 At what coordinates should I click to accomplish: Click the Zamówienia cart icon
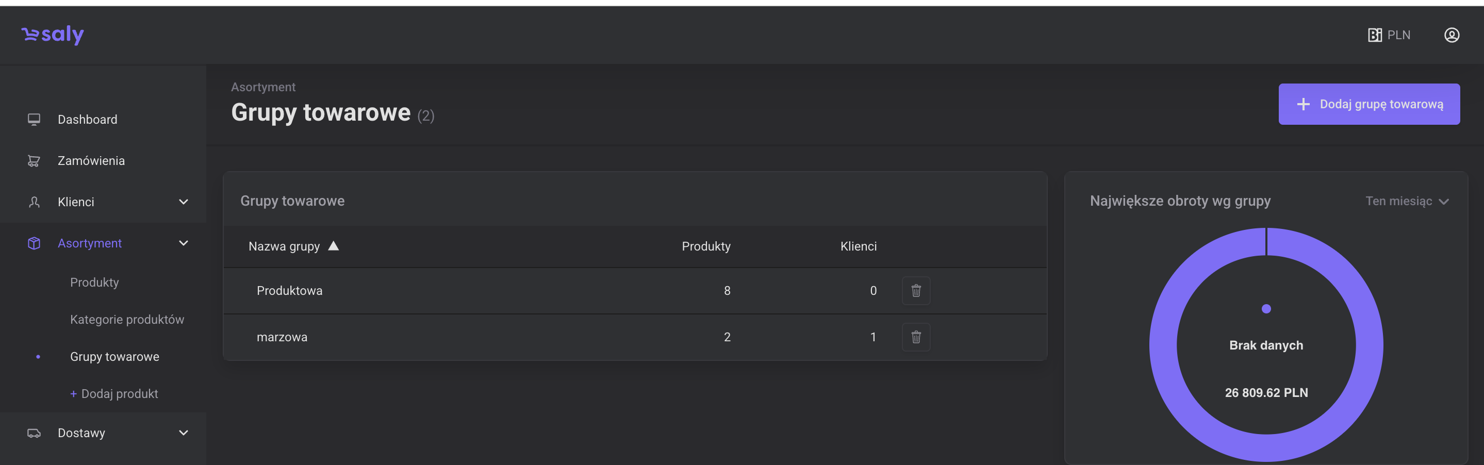click(34, 161)
